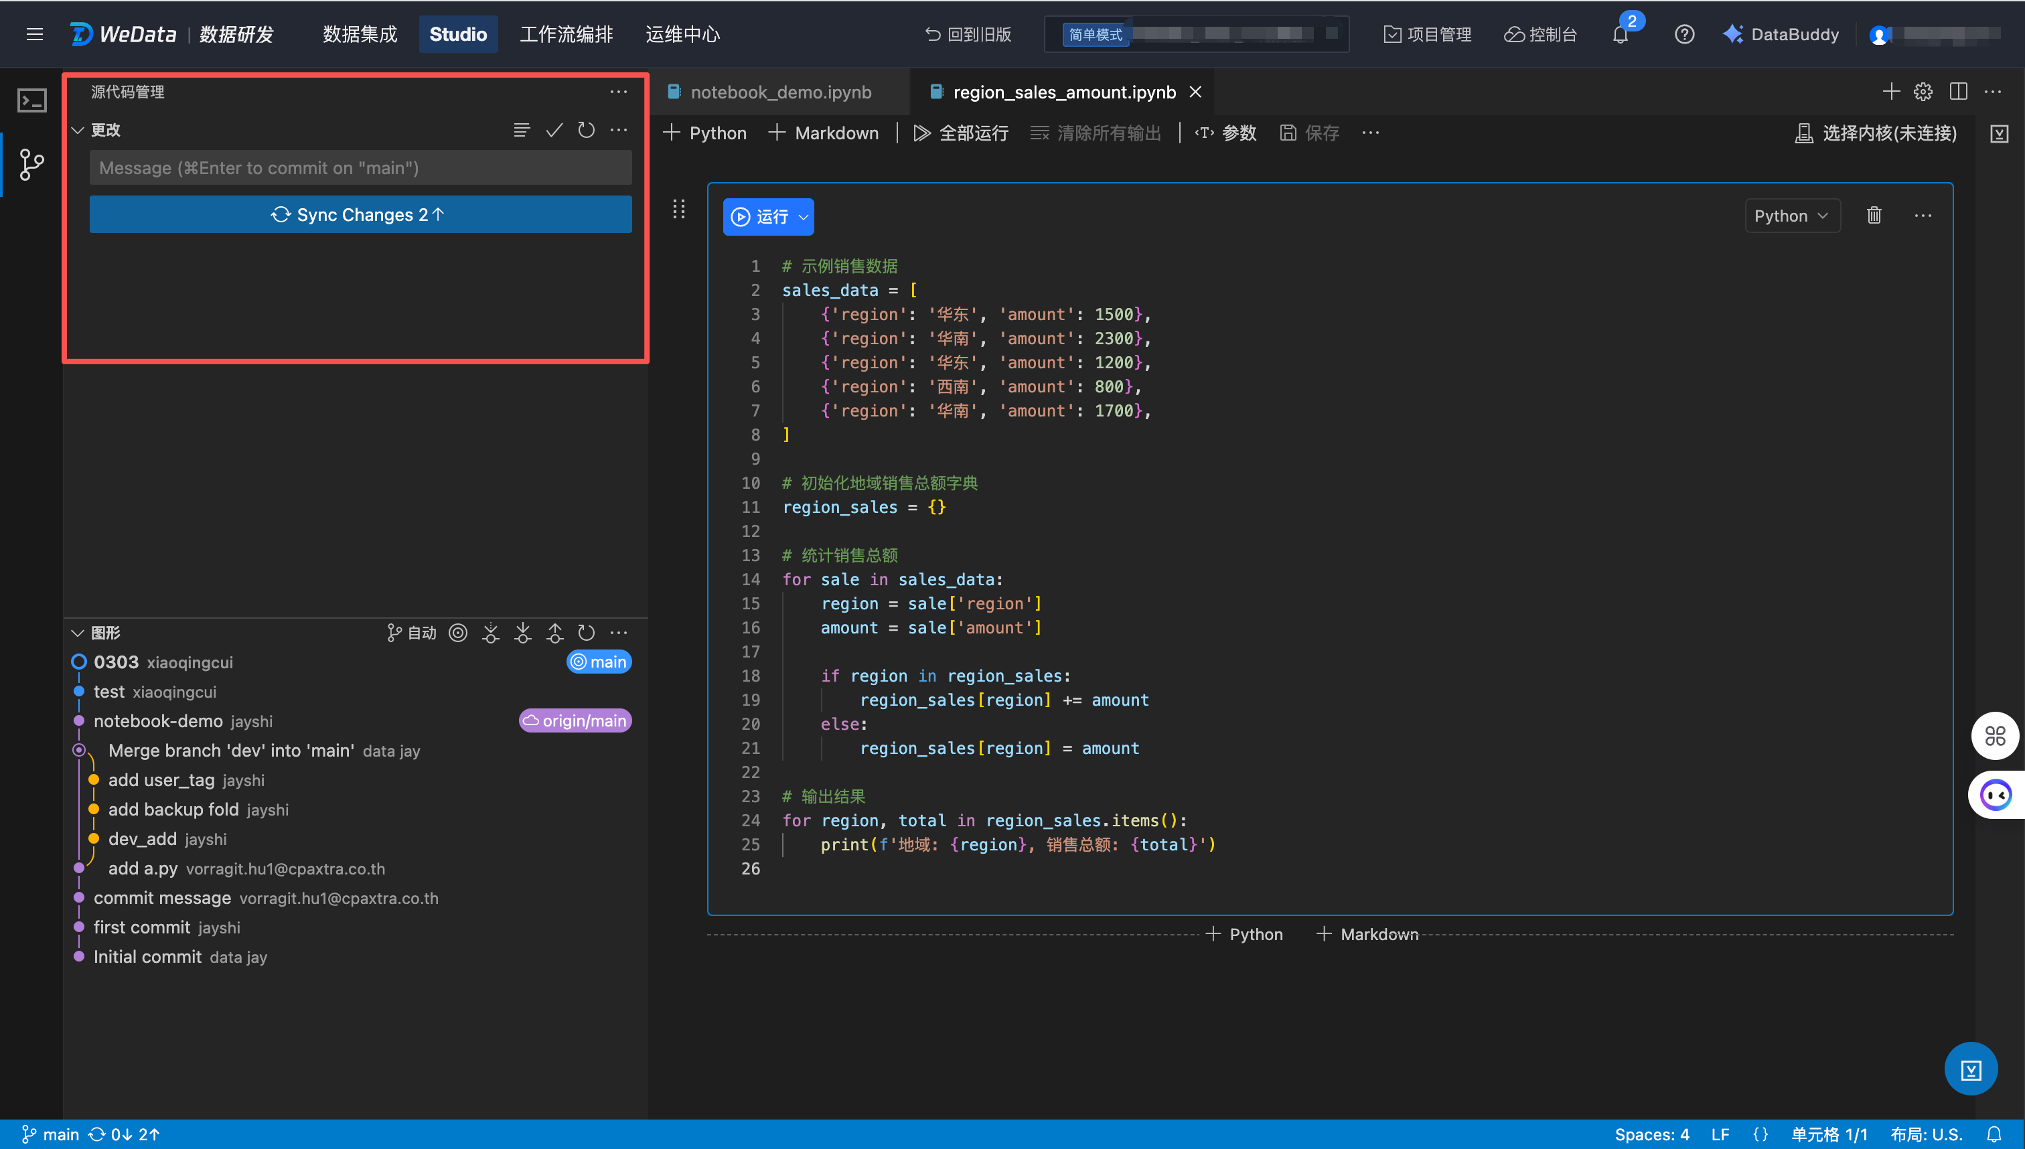
Task: Click the commit checkmark icon in 更改 header
Action: (x=554, y=130)
